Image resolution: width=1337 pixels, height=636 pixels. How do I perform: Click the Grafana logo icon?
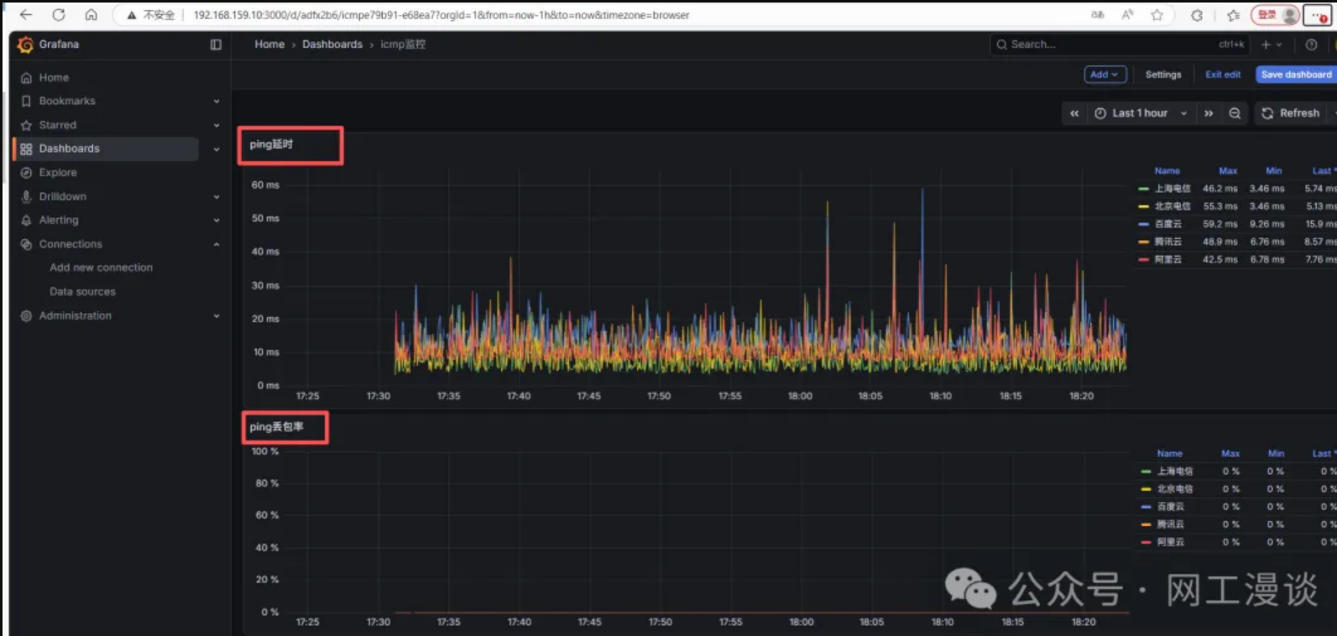[x=25, y=44]
